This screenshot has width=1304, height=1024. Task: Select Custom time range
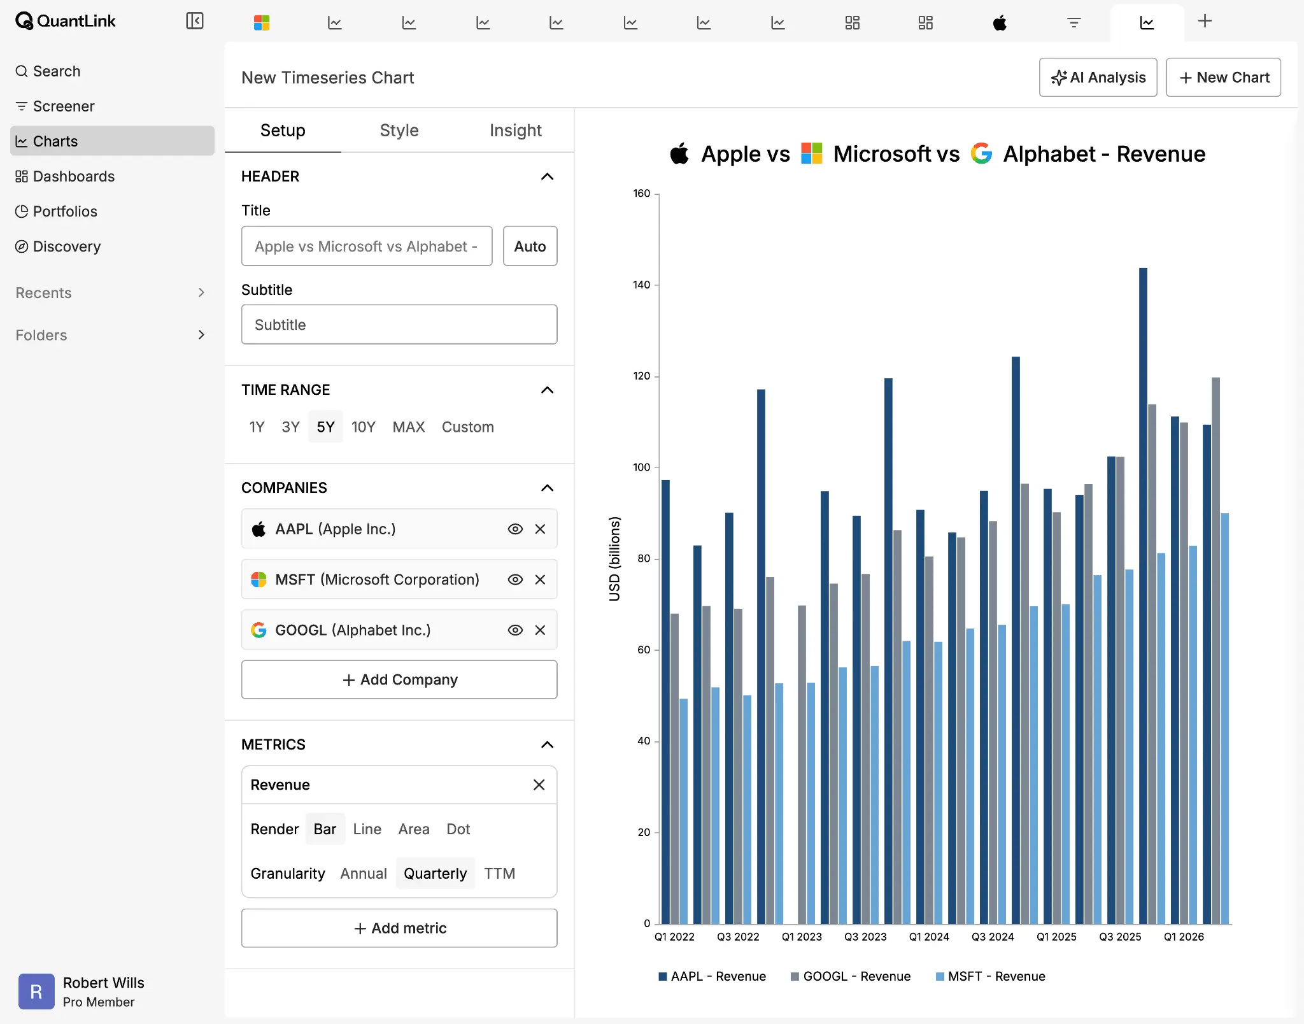click(x=468, y=427)
